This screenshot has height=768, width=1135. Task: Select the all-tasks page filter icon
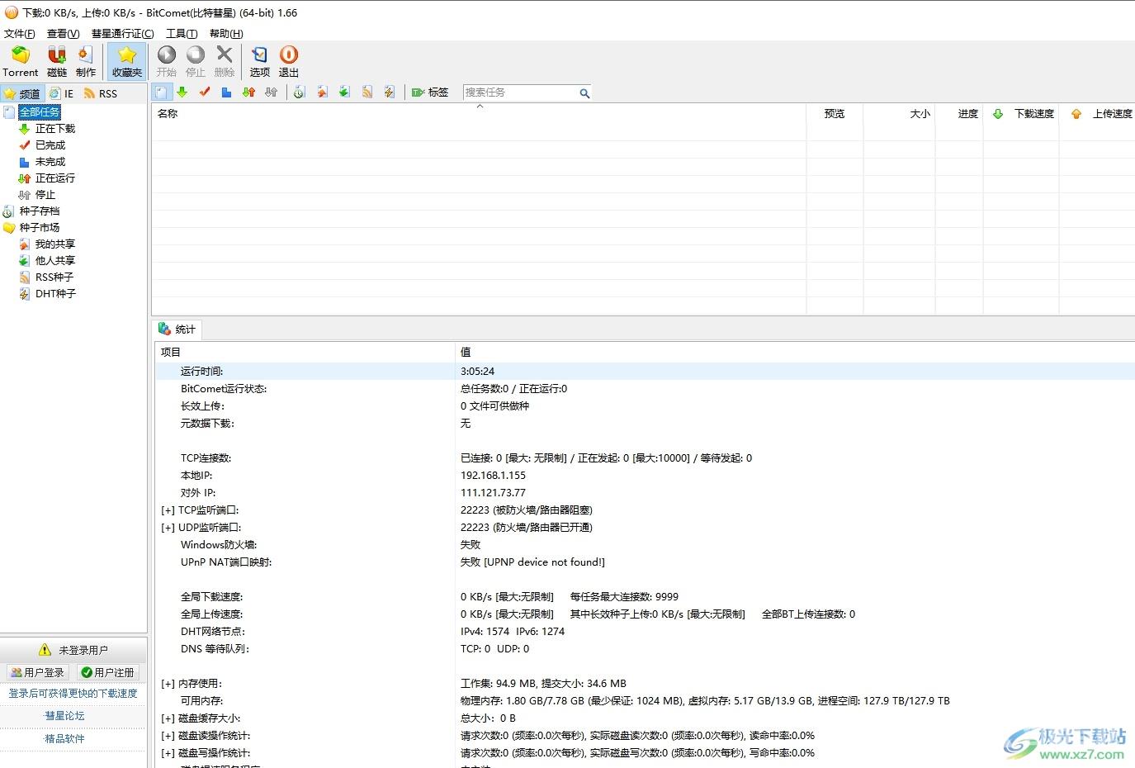pyautogui.click(x=162, y=92)
